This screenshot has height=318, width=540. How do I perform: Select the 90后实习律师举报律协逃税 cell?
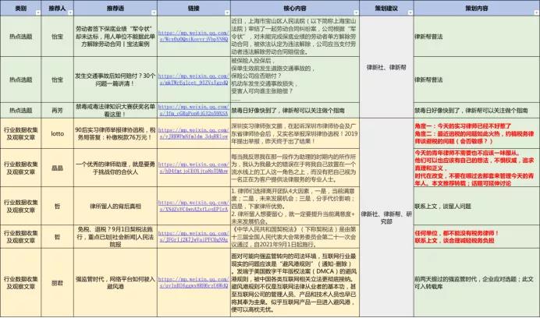[115, 133]
